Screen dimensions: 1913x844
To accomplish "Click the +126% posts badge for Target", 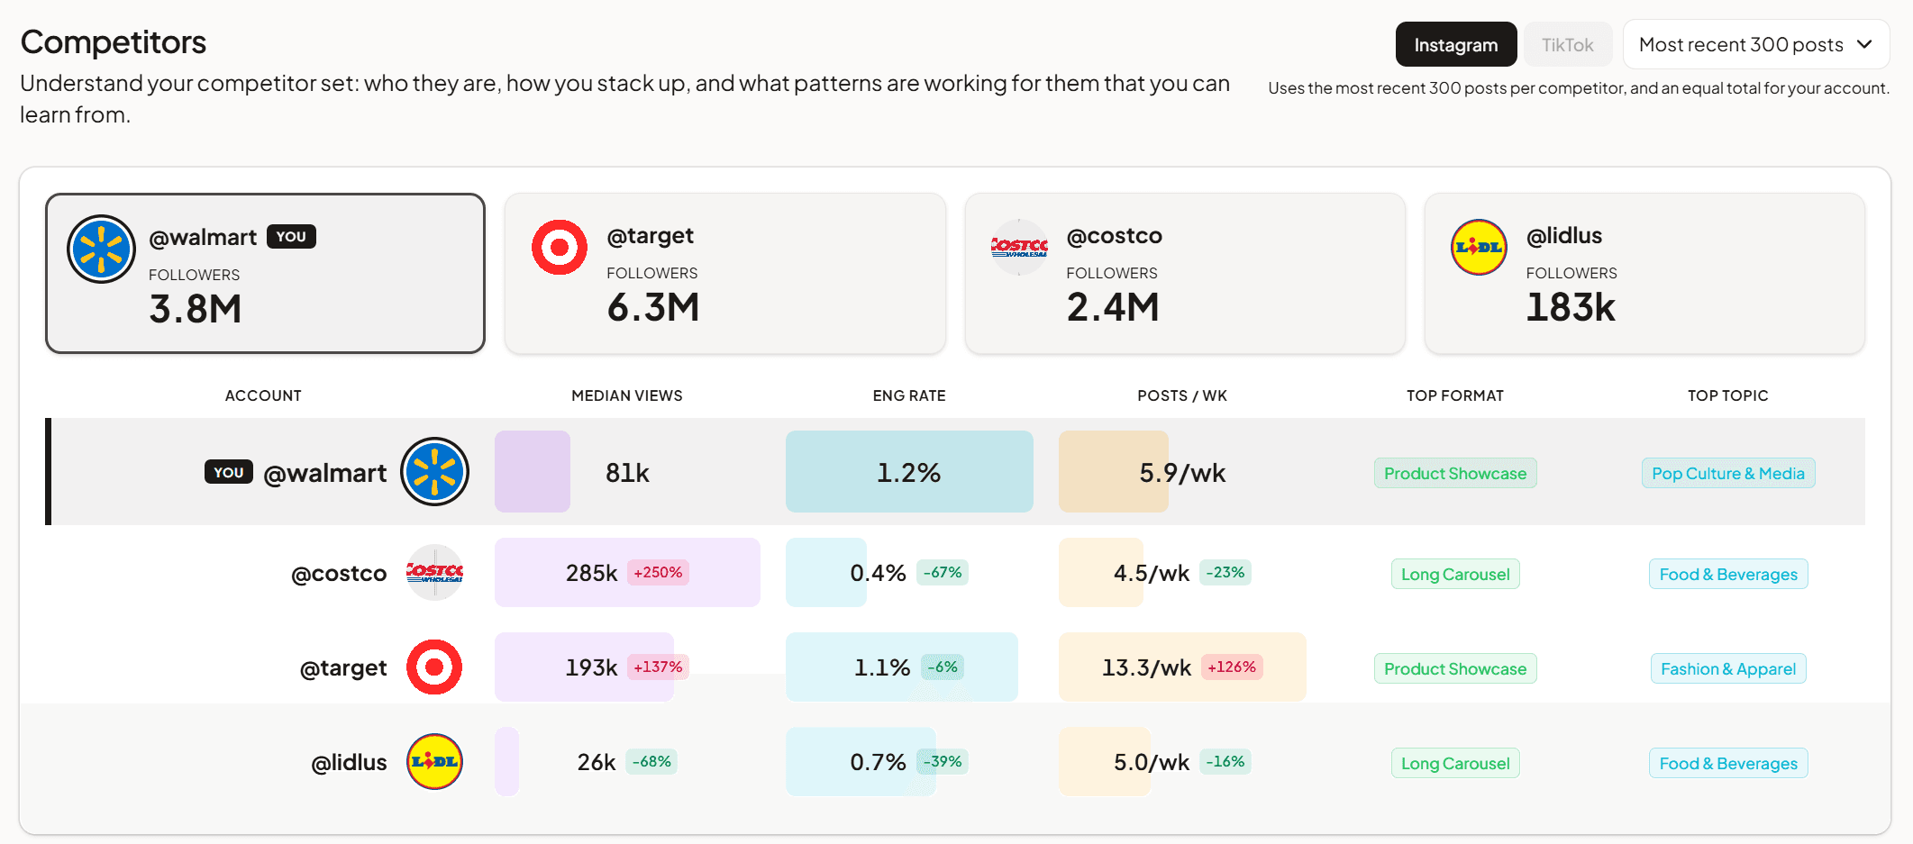I will coord(1232,667).
